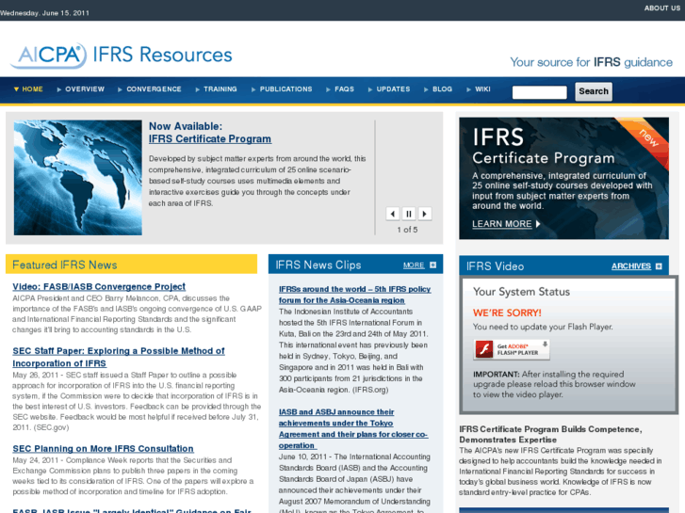This screenshot has height=513, width=685.
Task: Advance to next carousel slide
Action: [x=425, y=214]
